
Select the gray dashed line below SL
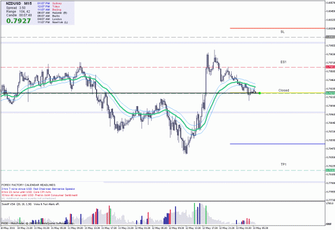(x=162, y=37)
